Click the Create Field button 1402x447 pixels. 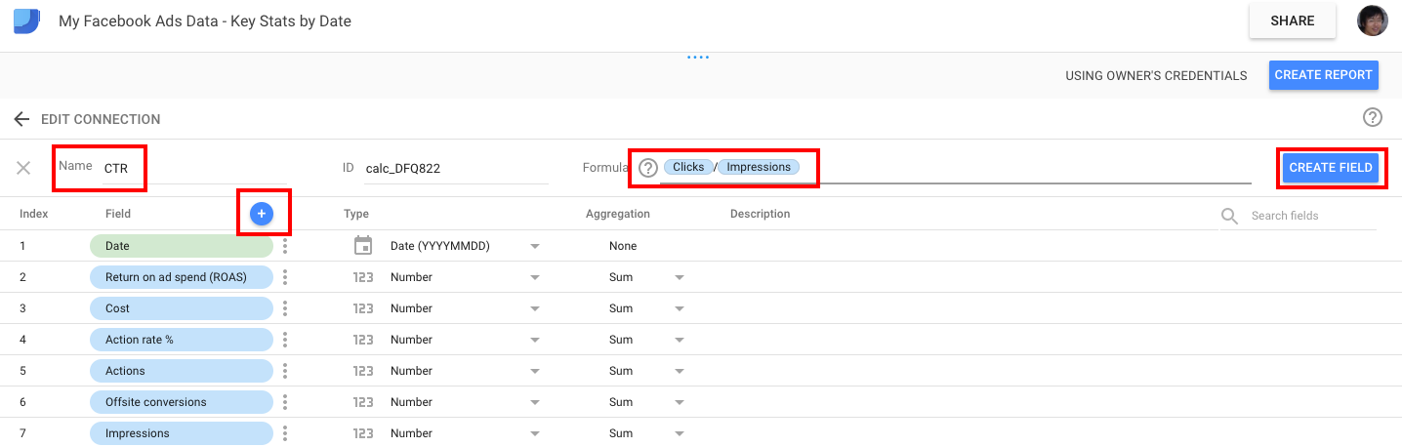[x=1331, y=168]
